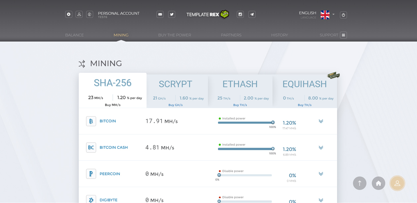Click the Bitcoin Cash 4.81 MH/s value
This screenshot has width=417, height=203.
coord(160,147)
